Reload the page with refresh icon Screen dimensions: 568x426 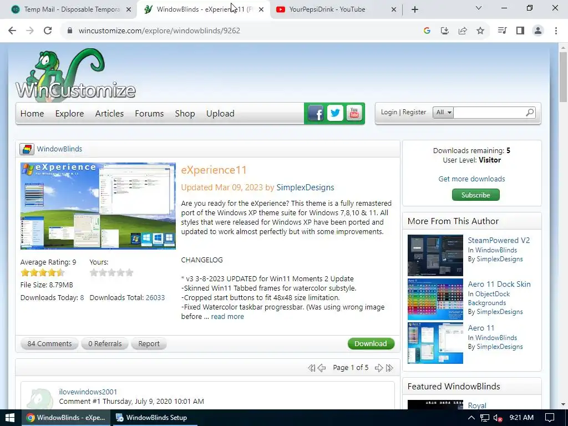(48, 31)
